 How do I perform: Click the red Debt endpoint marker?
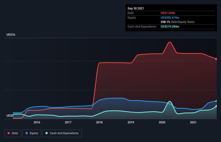[216, 59]
